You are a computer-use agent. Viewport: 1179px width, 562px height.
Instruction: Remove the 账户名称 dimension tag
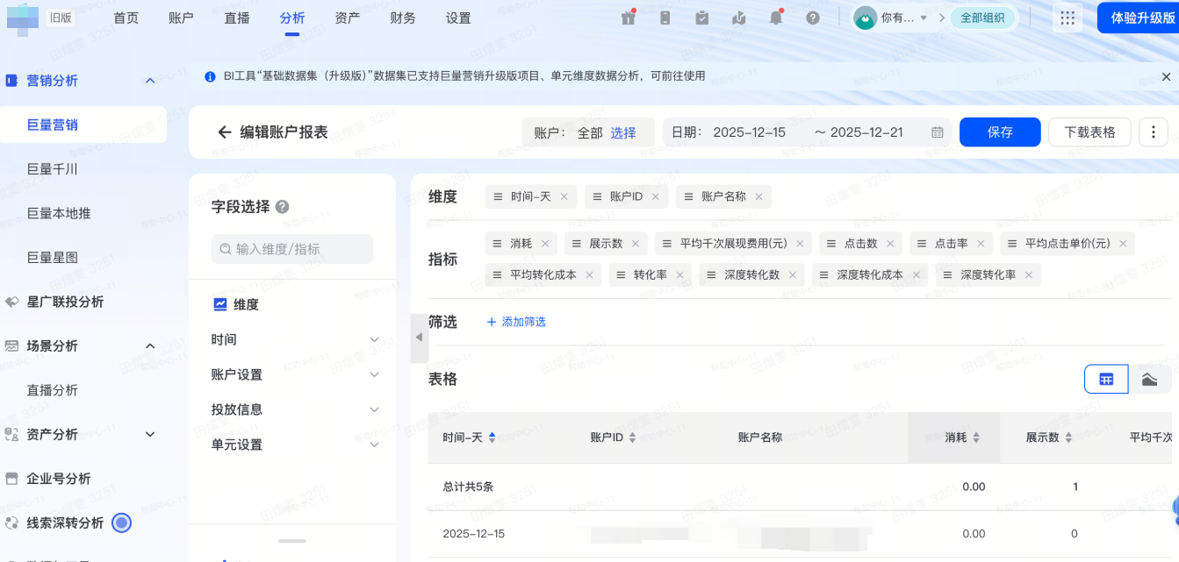tap(758, 196)
